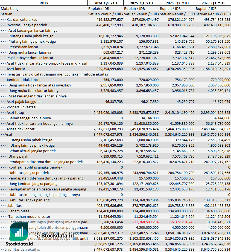Click negative value -11,768,509,294
The image size is (231, 252).
coord(146,222)
